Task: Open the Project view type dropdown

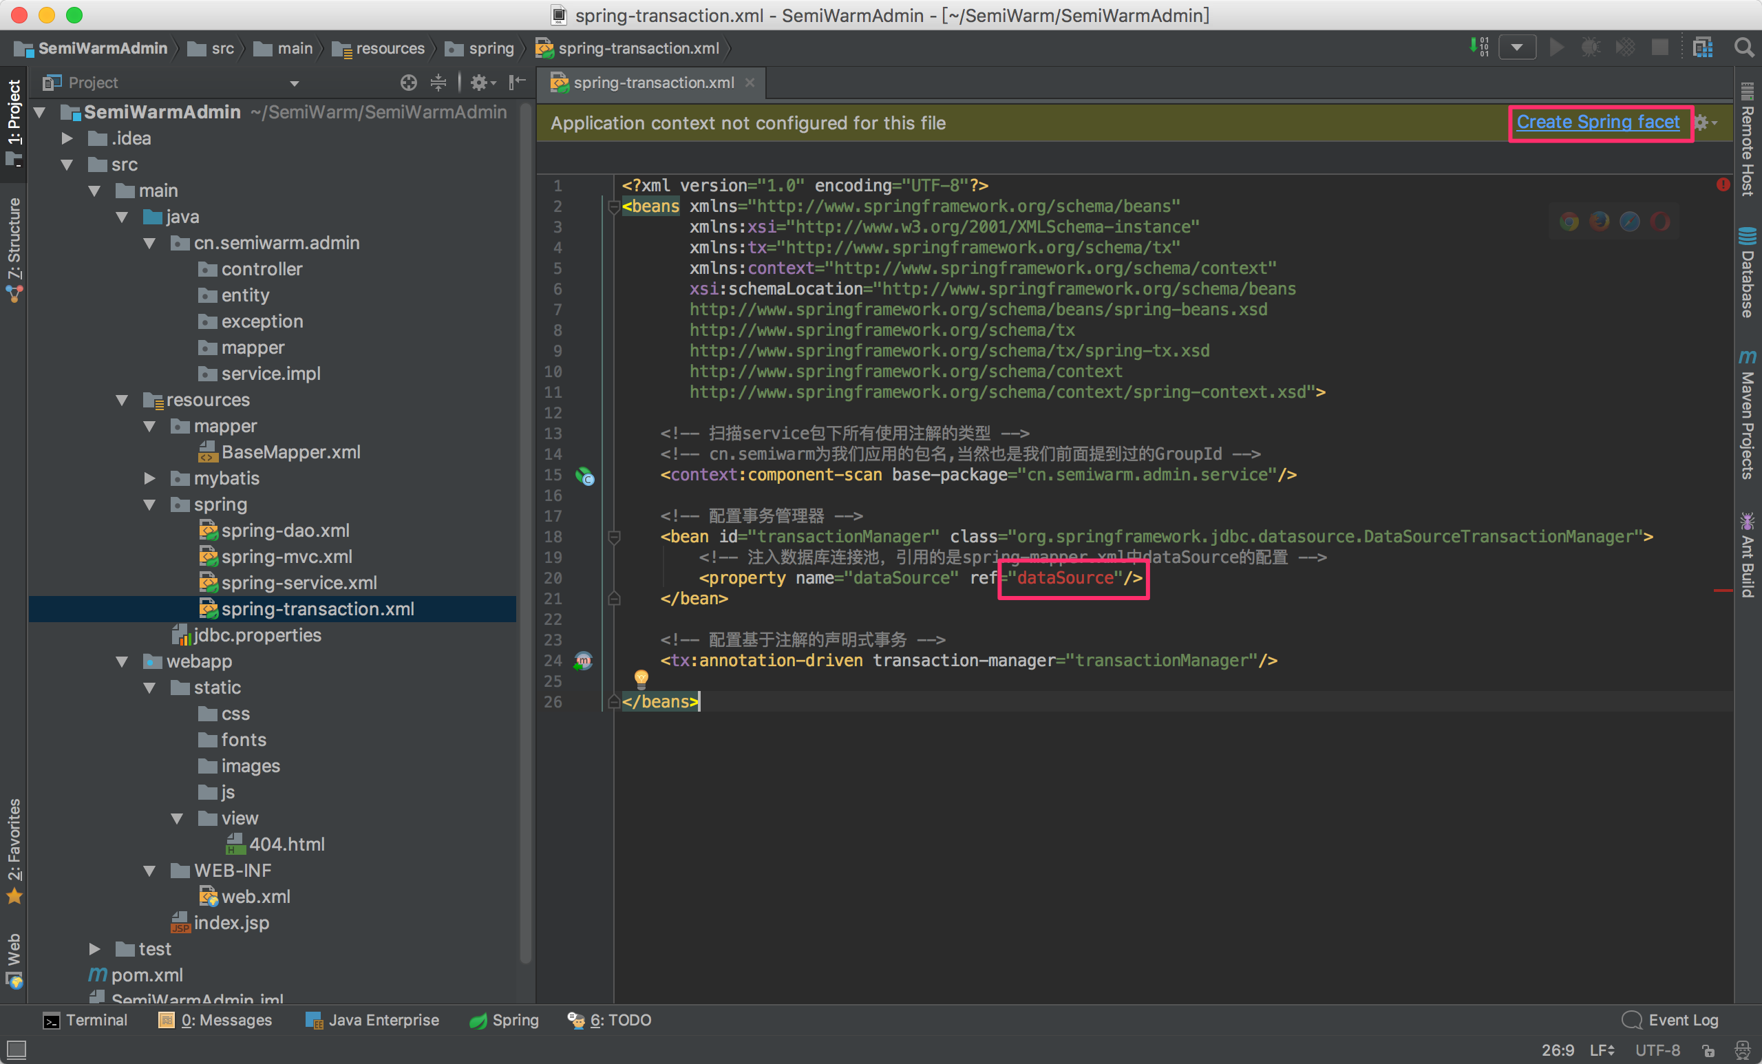Action: coord(295,84)
